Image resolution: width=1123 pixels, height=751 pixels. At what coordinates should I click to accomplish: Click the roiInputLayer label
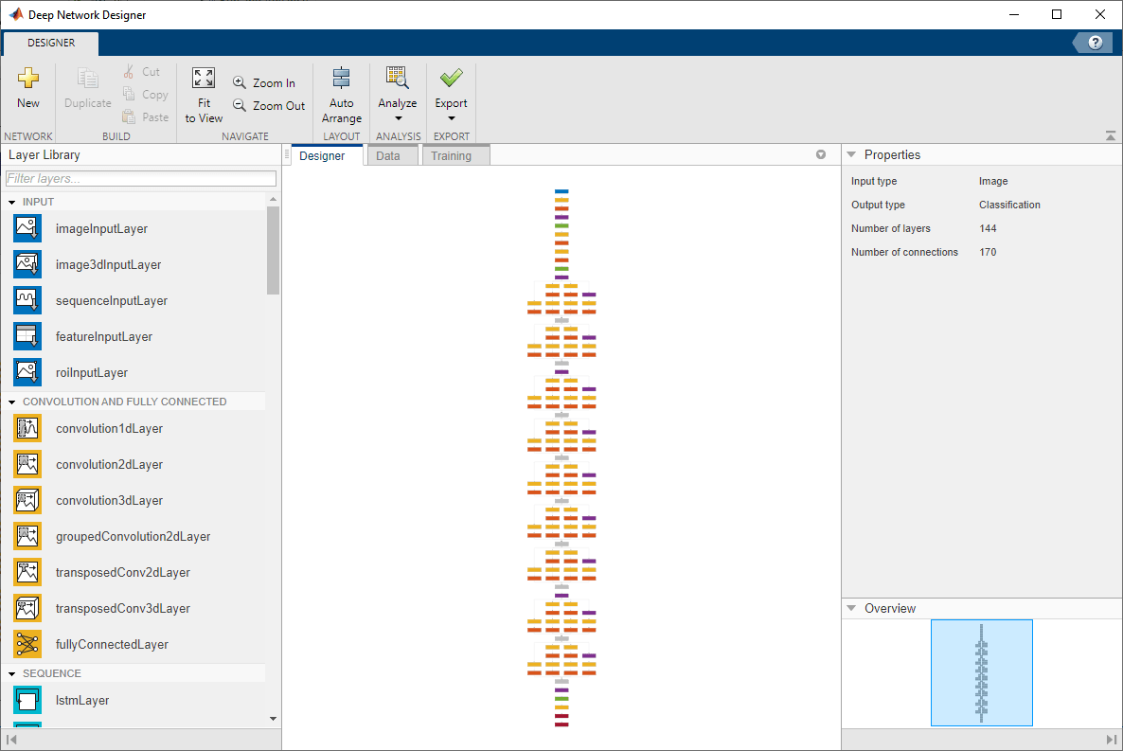92,372
